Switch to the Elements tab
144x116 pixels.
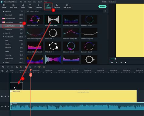pos(57,6)
